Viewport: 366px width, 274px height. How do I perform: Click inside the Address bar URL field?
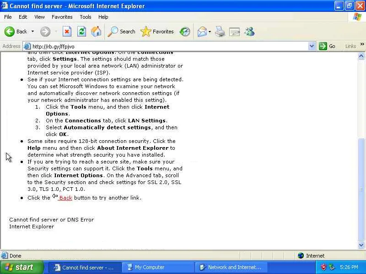pos(169,47)
